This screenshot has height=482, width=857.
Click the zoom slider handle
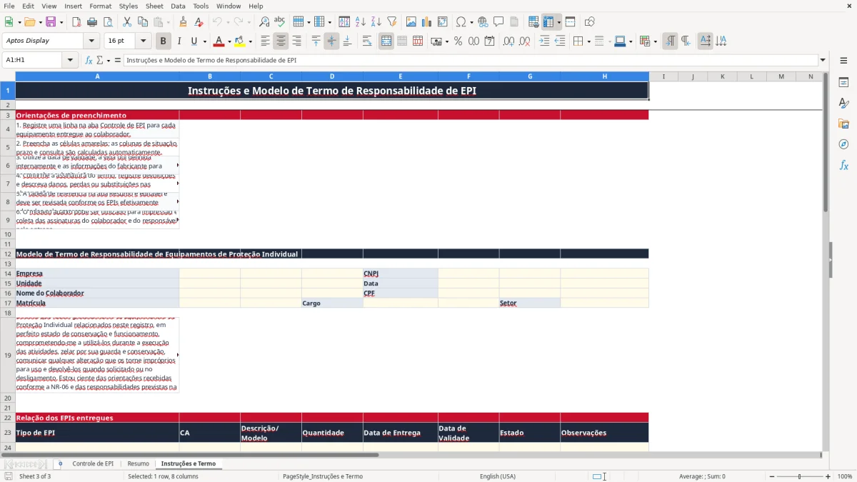pyautogui.click(x=799, y=476)
